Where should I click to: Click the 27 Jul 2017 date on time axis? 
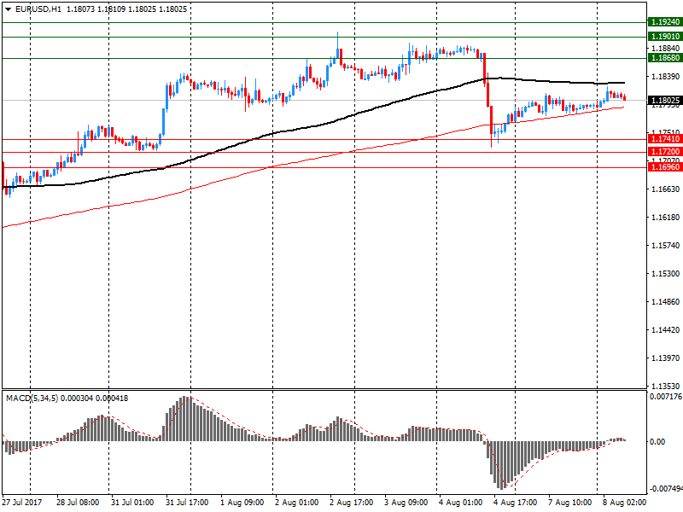tap(22, 503)
